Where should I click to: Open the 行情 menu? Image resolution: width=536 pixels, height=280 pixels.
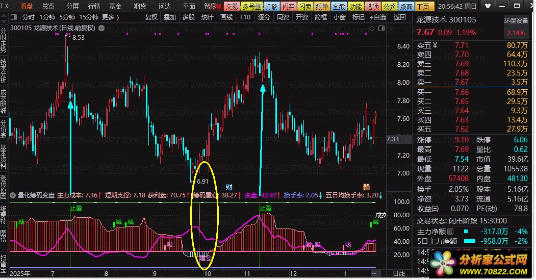[94, 6]
